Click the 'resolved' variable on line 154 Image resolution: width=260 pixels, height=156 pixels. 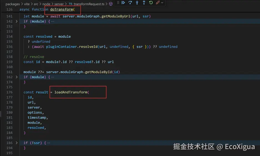tap(44, 36)
